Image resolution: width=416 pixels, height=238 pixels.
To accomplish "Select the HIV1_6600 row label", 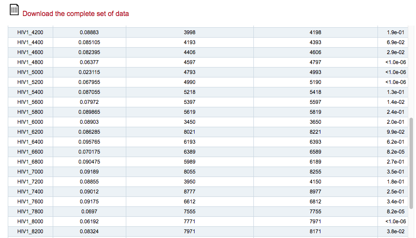I will point(30,152).
